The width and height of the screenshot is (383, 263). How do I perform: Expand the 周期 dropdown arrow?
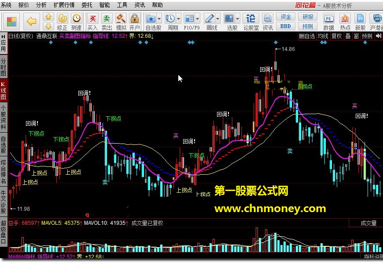click(x=179, y=19)
